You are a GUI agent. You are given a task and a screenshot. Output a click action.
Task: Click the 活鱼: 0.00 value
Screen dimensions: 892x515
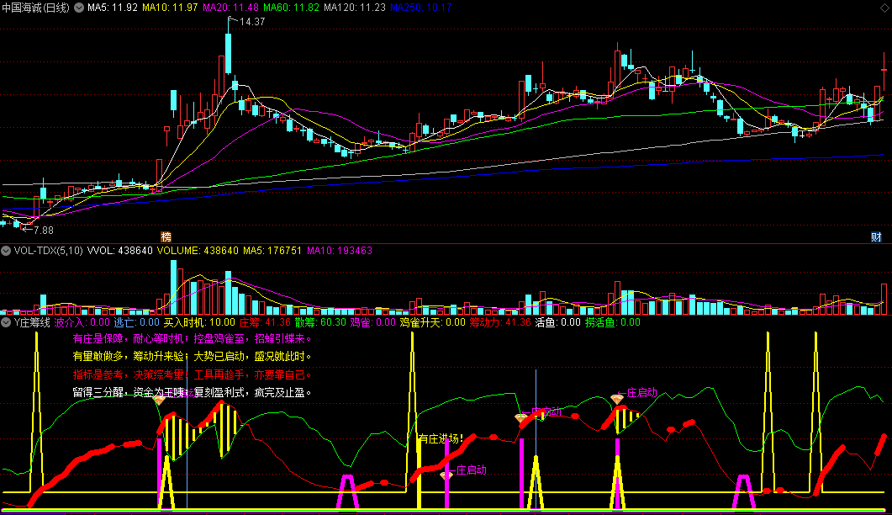[x=558, y=322]
